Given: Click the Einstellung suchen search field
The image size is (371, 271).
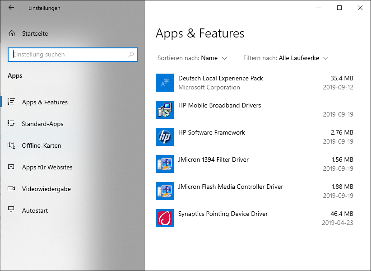Looking at the screenshot, I should [x=73, y=55].
